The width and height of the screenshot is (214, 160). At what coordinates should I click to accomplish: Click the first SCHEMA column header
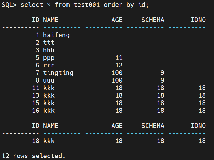coord(153,20)
